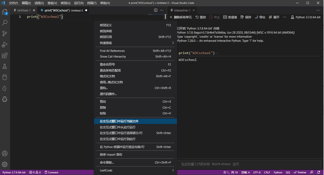Viewport: 324px width, 175px height.
Task: Split the editor right
Action: [156, 10]
